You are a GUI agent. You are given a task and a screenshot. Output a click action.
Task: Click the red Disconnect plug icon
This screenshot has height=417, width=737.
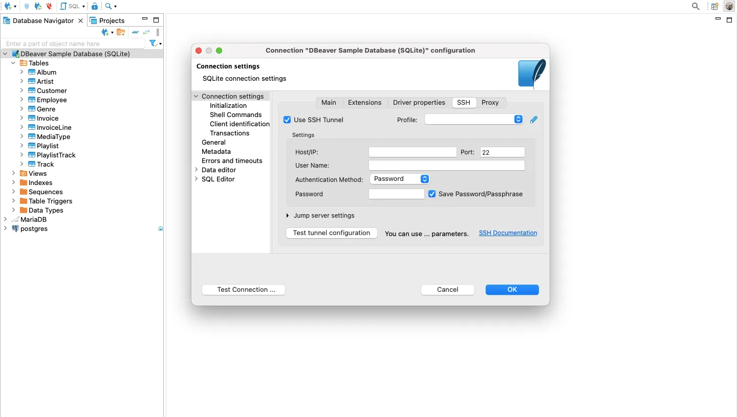[x=49, y=6]
